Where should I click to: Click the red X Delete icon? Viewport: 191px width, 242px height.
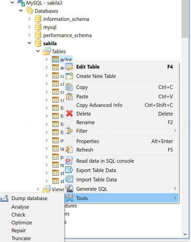pos(70,113)
